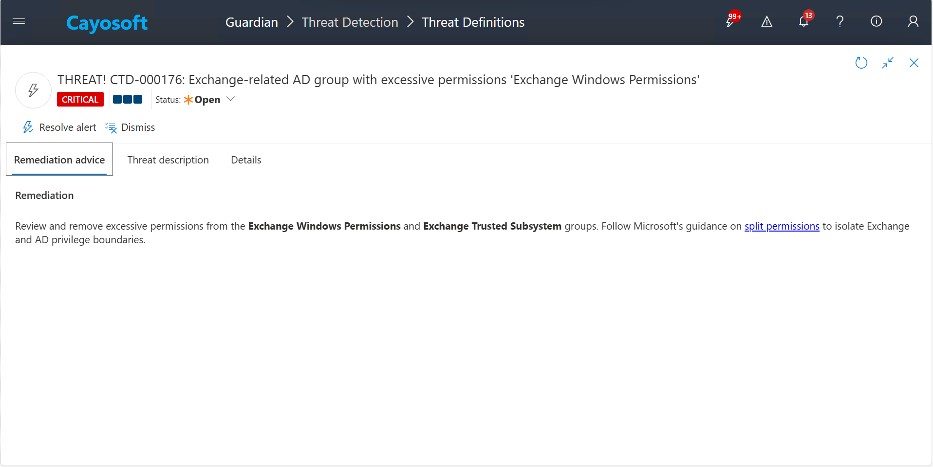Open threat alerts lightning icon with 99+ badge

coord(730,22)
